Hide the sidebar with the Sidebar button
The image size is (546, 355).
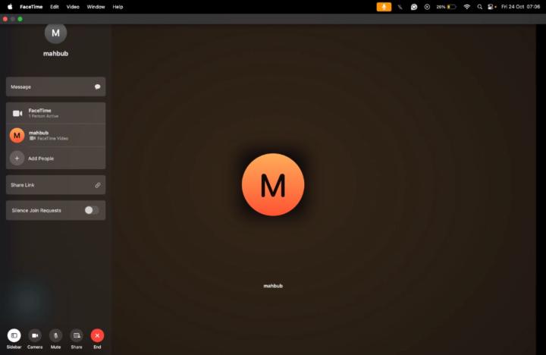(x=14, y=335)
